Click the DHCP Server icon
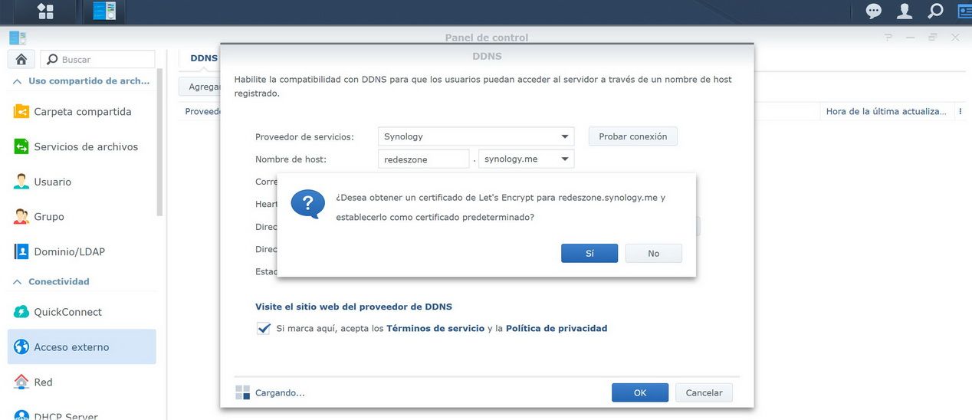Screen dimensions: 972x420 click(x=21, y=415)
